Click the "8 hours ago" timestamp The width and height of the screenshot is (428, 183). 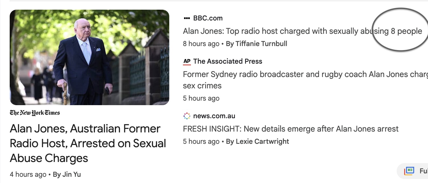[201, 44]
